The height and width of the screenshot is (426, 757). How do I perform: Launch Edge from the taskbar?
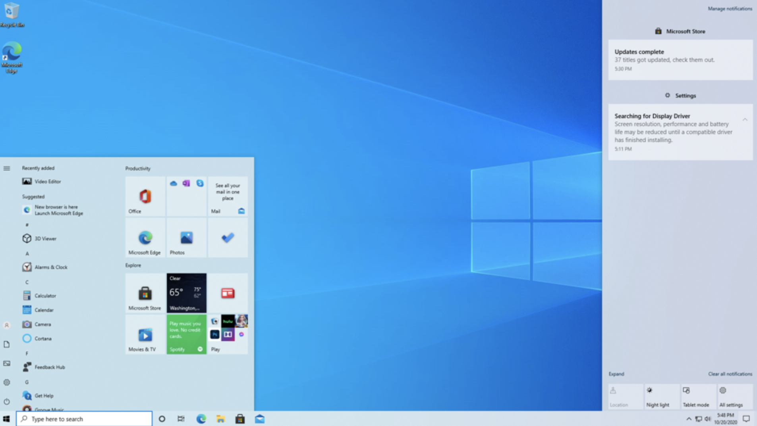click(201, 419)
